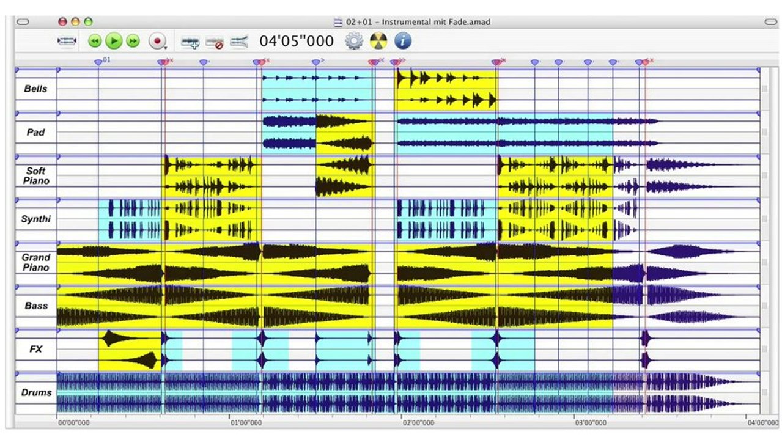Click the 02'00"000 ruler label
Image resolution: width=782 pixels, height=440 pixels.
pos(419,422)
